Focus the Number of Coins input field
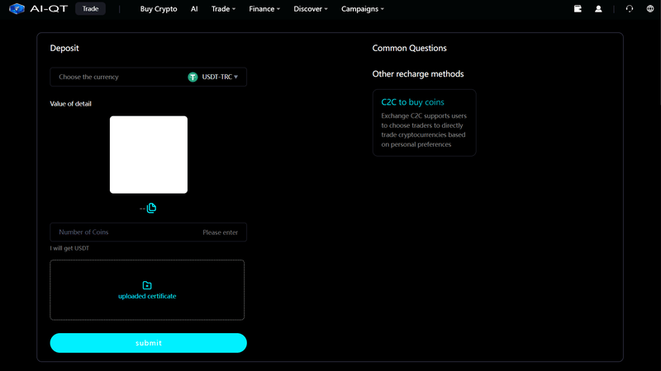Image resolution: width=661 pixels, height=371 pixels. click(149, 232)
